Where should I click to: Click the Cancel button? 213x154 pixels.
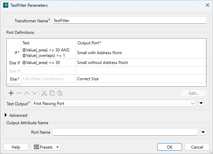point(197,147)
